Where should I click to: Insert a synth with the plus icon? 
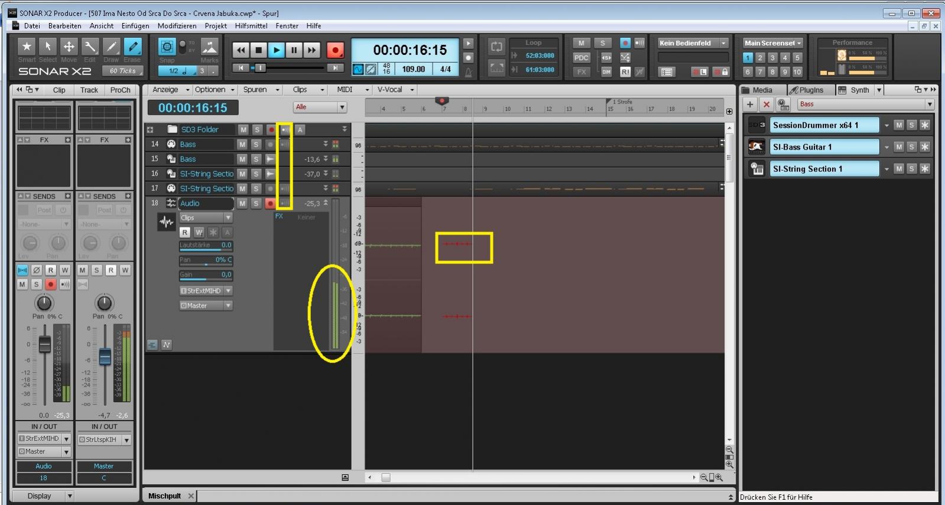pyautogui.click(x=750, y=105)
